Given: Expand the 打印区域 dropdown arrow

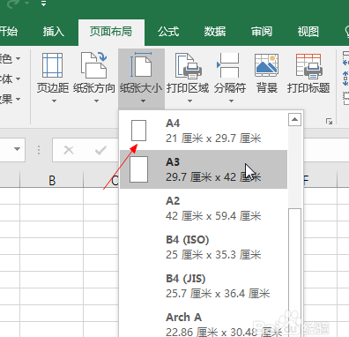Looking at the screenshot, I should 189,101.
